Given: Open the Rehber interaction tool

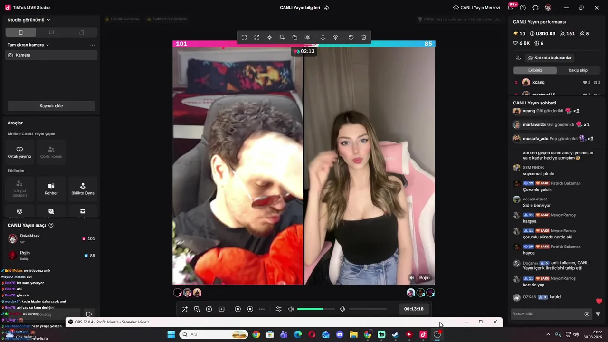Looking at the screenshot, I should [51, 189].
